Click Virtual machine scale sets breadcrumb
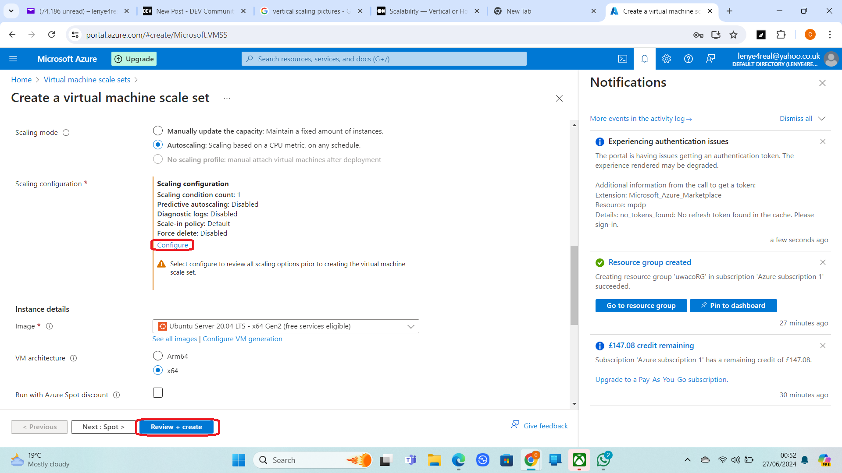842x473 pixels. pos(87,80)
